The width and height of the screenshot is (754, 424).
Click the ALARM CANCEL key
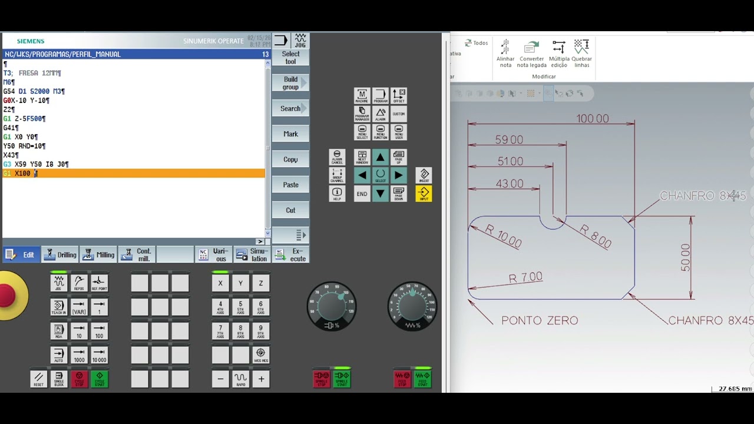(x=337, y=157)
